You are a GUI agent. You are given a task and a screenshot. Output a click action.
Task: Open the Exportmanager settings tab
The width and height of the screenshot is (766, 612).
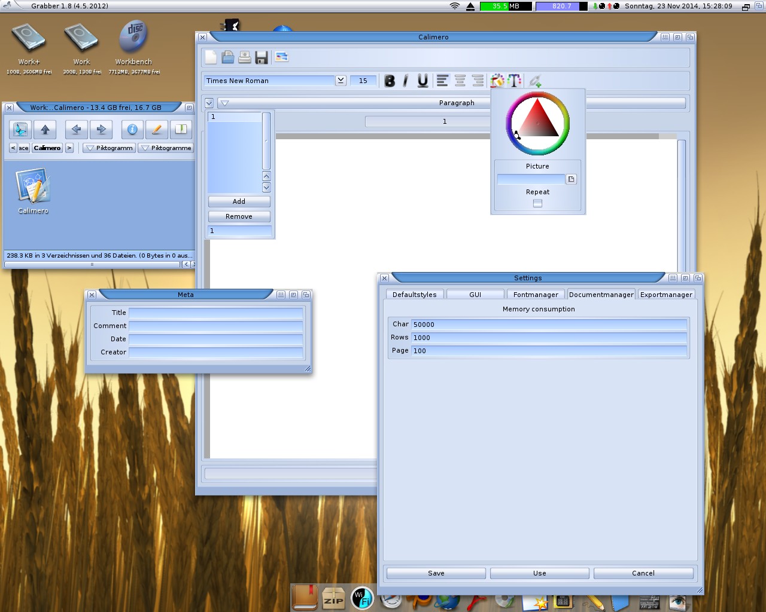click(666, 295)
